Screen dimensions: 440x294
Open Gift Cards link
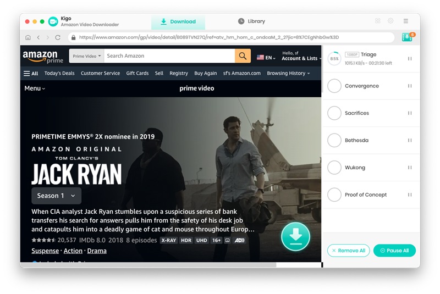pos(137,73)
